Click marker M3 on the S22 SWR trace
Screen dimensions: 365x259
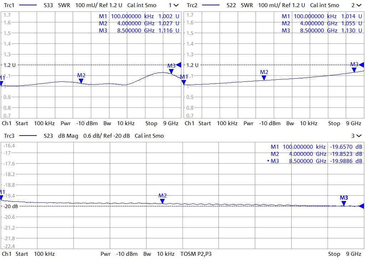tap(354, 70)
